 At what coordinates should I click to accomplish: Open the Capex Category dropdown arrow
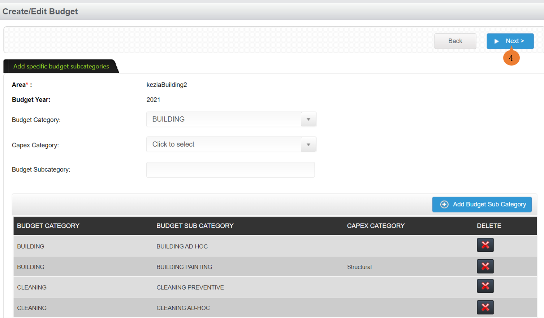pyautogui.click(x=308, y=144)
